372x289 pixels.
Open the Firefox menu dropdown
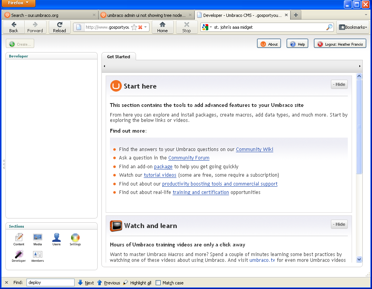[18, 3]
